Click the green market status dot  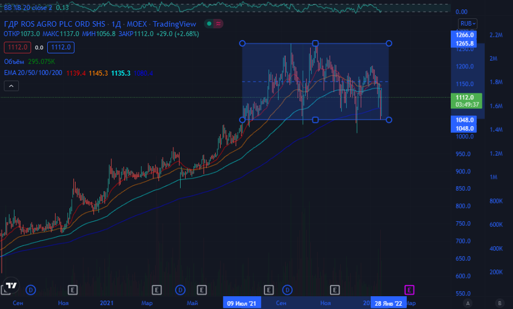click(x=209, y=23)
